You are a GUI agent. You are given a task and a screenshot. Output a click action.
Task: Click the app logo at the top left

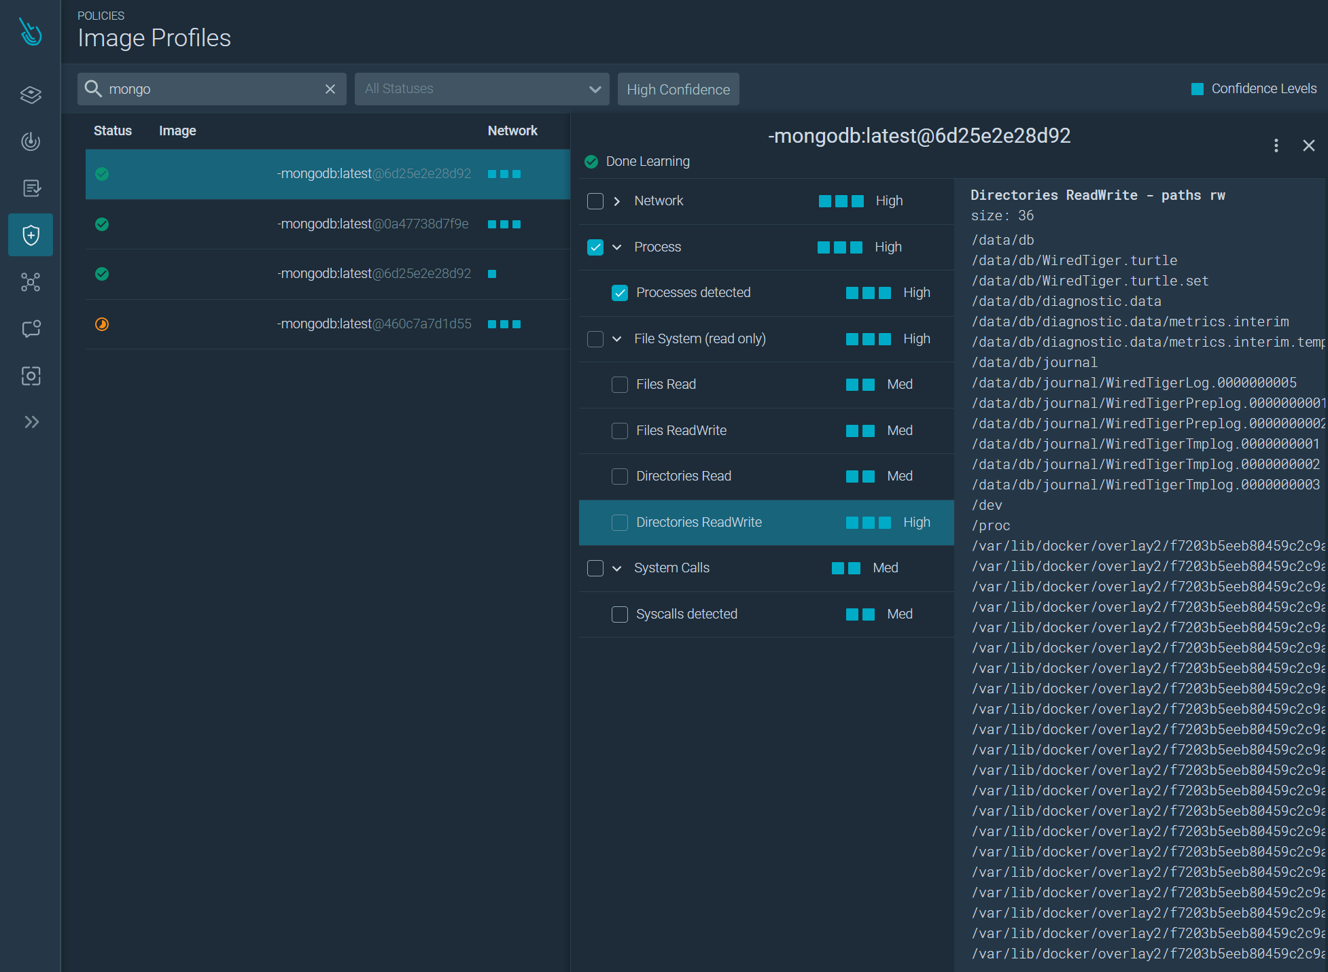[x=31, y=31]
